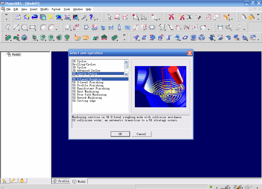The image size is (262, 189).
Task: Choose 5X Cutting edge operation
Action: pos(84,101)
